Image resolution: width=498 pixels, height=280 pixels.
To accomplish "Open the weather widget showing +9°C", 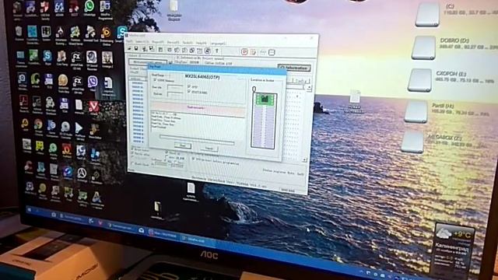I will click(453, 248).
